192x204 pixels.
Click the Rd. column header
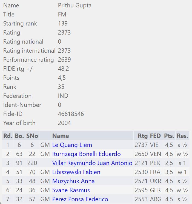click(8, 136)
